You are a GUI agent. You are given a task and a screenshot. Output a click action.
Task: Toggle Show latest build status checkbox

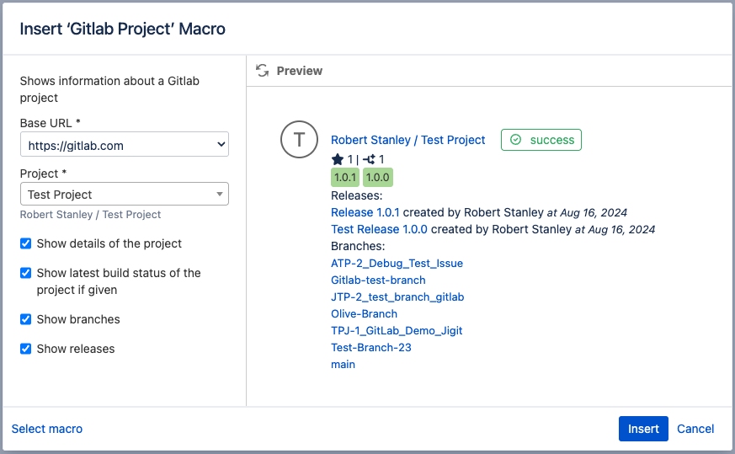[26, 273]
